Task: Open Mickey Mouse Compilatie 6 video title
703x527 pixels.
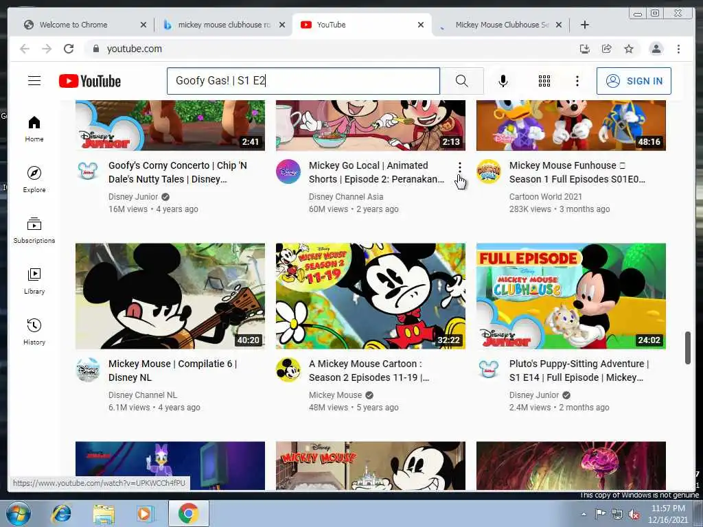Action: click(x=172, y=371)
